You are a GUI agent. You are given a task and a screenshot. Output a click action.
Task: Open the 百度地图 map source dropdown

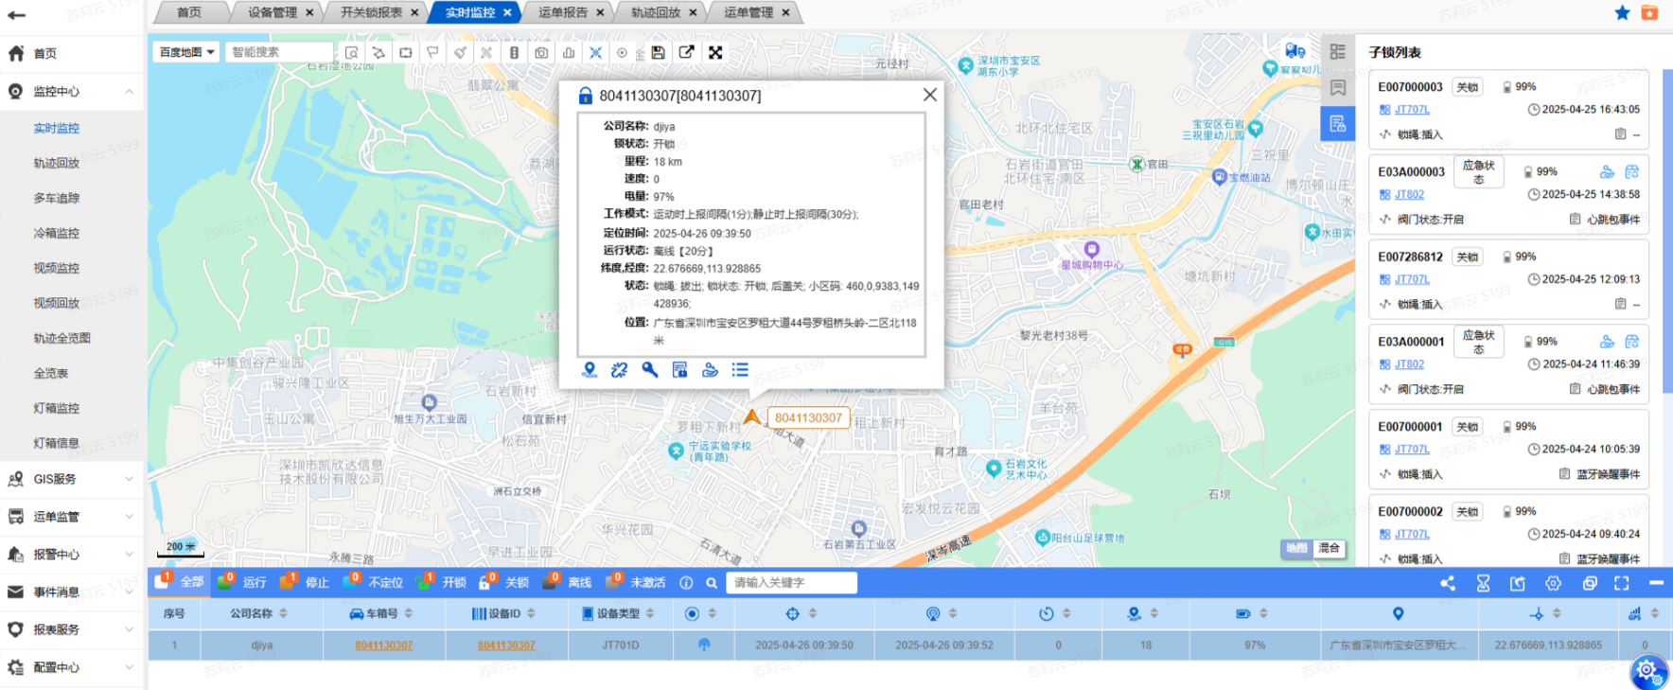click(186, 52)
